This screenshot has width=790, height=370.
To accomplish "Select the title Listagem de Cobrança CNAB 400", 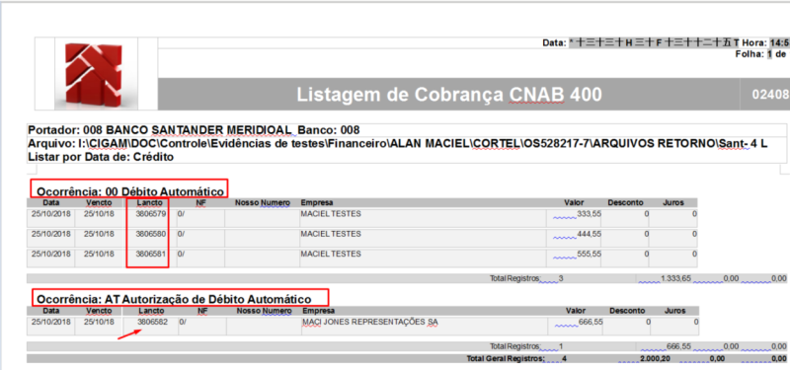I will [448, 94].
